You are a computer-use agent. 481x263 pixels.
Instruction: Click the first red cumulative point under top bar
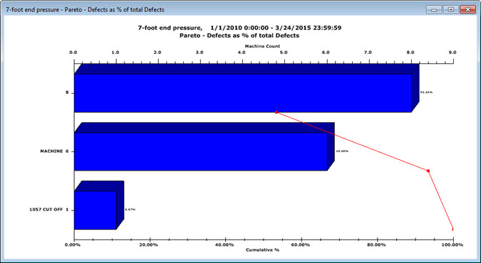pos(276,112)
